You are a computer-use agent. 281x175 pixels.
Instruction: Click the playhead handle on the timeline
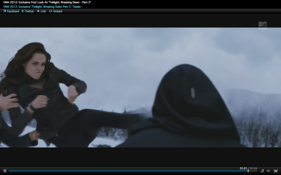248,171
